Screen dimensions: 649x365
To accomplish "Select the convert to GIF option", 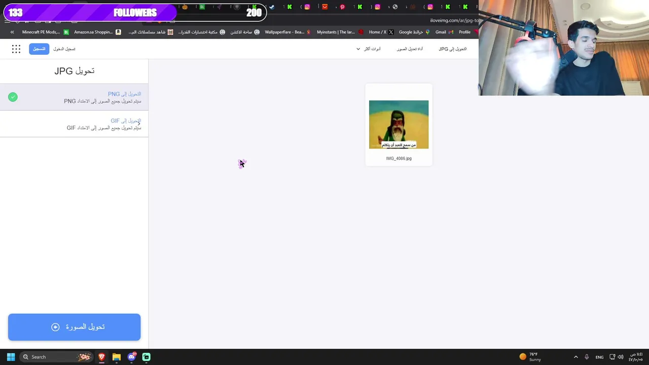I will coord(74,124).
